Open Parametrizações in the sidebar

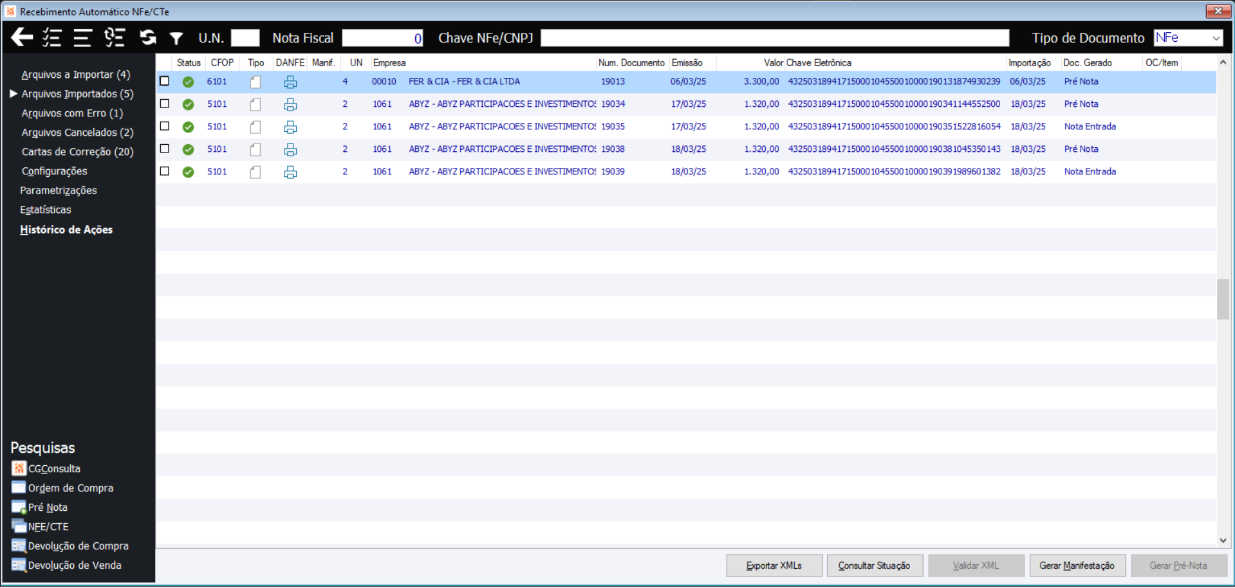[59, 190]
